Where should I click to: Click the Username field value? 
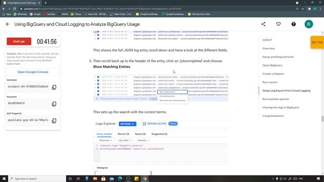click(x=28, y=86)
